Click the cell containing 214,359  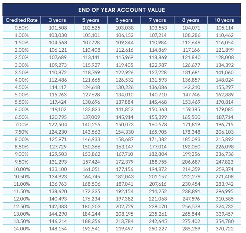191,169
